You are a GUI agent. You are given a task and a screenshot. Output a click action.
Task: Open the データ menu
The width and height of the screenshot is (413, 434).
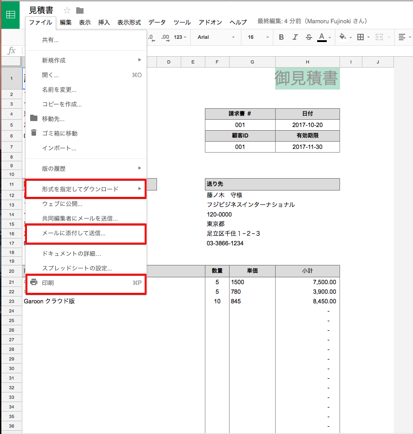(157, 22)
